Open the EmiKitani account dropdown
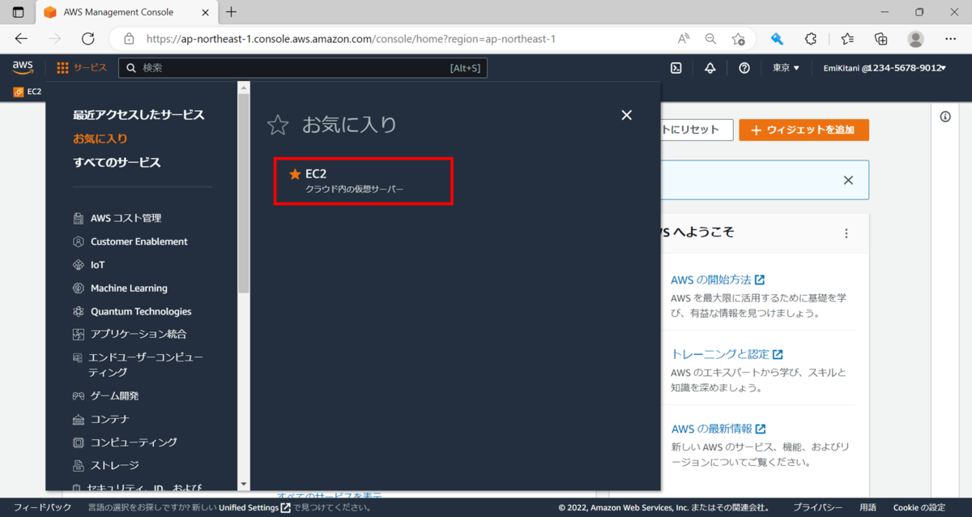The height and width of the screenshot is (517, 972). (885, 68)
